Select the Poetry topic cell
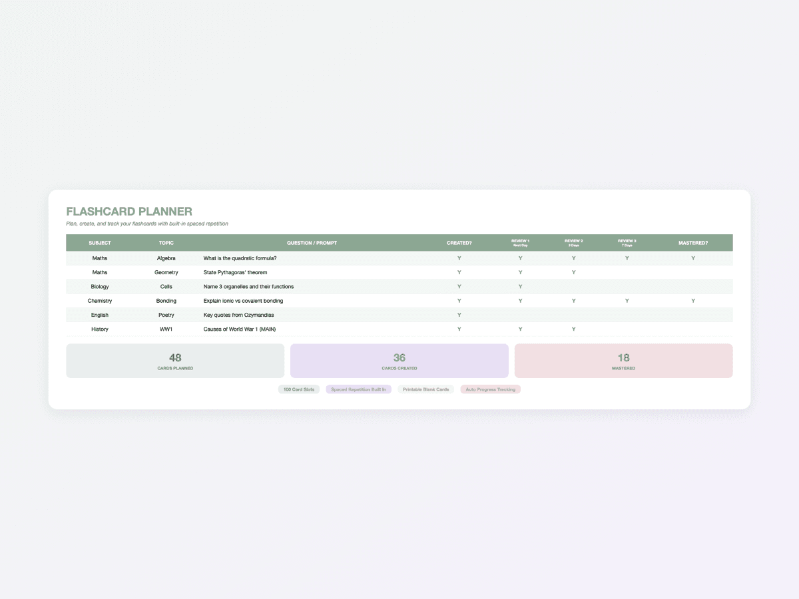 coord(166,315)
